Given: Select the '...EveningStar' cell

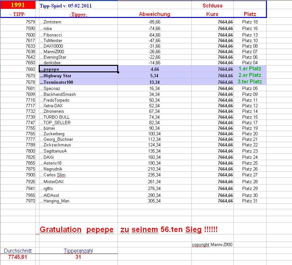Looking at the screenshot, I should pos(78,57).
